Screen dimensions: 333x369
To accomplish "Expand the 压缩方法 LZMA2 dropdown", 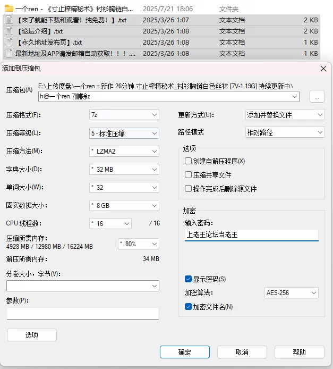I will 124,152.
